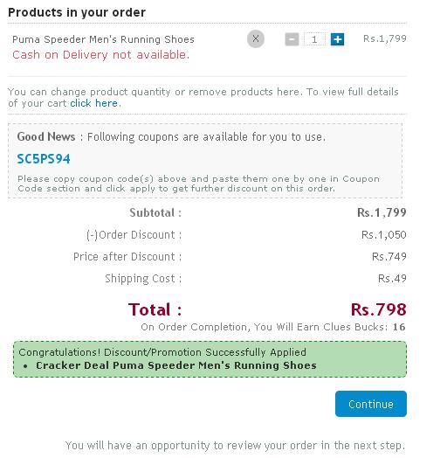Open full cart details via 'click here'
The height and width of the screenshot is (458, 447).
[94, 103]
